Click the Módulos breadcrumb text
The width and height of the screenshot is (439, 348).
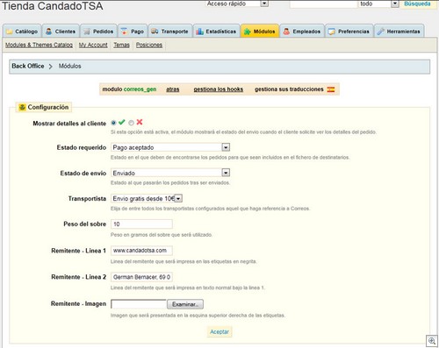69,66
